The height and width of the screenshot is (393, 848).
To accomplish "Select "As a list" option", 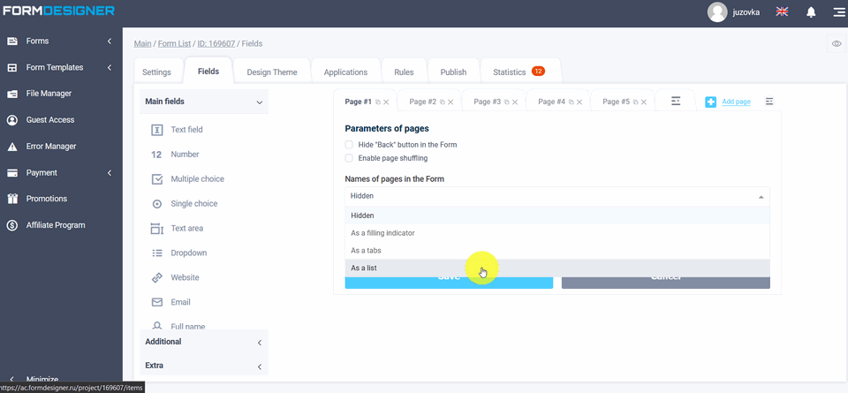I will click(557, 268).
